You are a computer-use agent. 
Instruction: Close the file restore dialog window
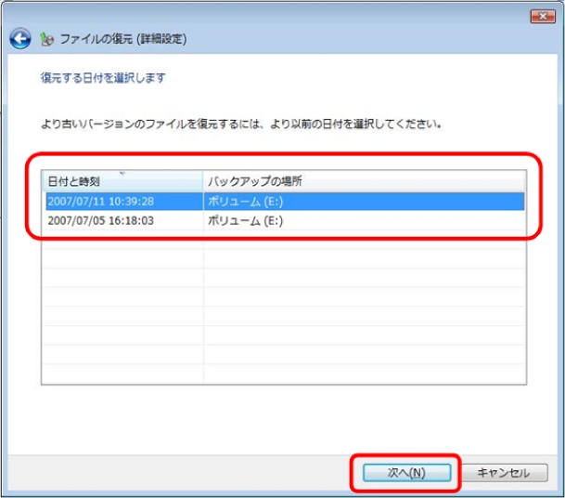pos(541,16)
